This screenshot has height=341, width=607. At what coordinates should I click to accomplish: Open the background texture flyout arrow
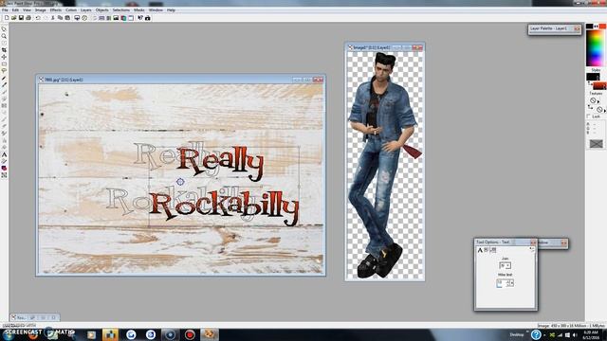coord(605,111)
